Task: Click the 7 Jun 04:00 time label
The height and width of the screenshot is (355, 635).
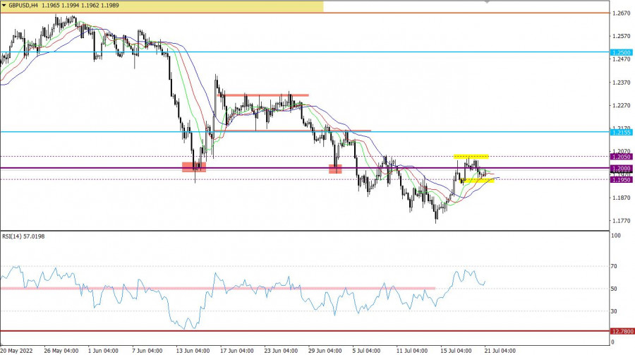Action: click(147, 351)
